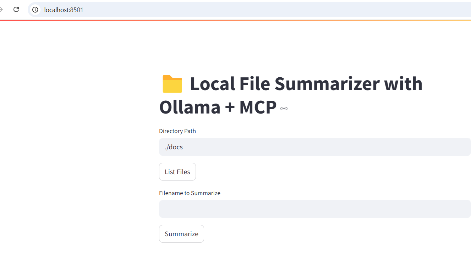The image size is (471, 260).
Task: Focus the Directory Path field containing ./docs
Action: pyautogui.click(x=315, y=147)
